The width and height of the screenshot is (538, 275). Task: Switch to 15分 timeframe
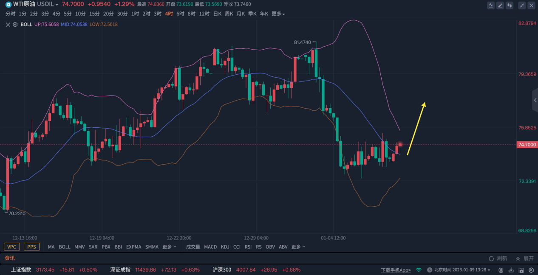click(x=94, y=14)
